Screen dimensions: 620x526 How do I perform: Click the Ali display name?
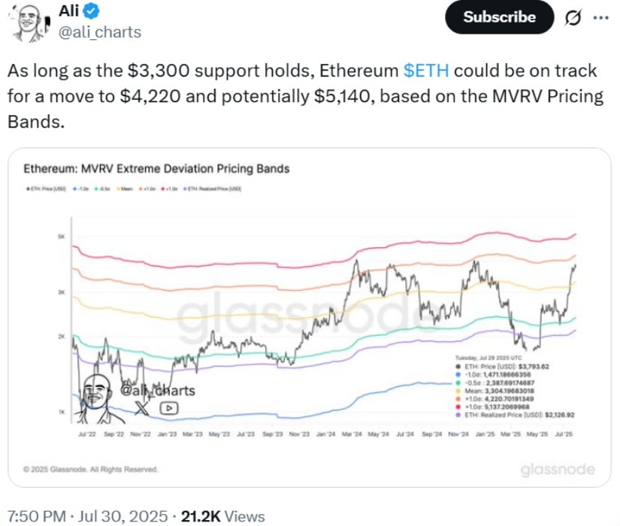tap(69, 11)
